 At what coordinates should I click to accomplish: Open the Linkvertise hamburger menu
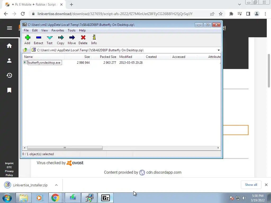[x=10, y=28]
